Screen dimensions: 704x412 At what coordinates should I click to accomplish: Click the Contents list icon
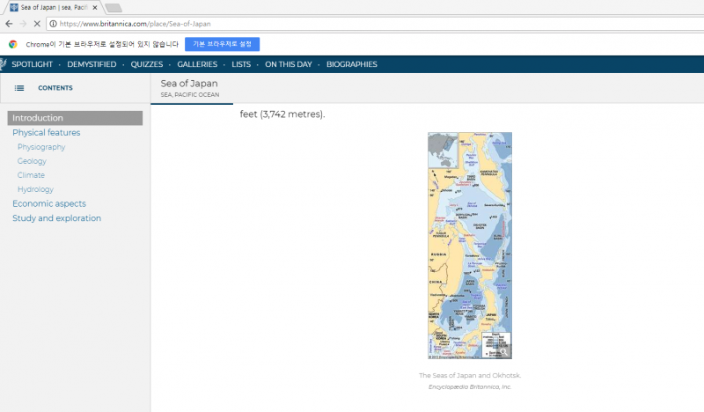click(x=19, y=88)
